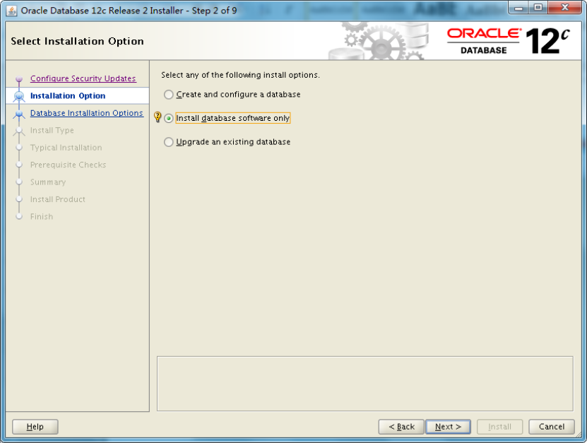Select Install database software only option

pos(168,119)
